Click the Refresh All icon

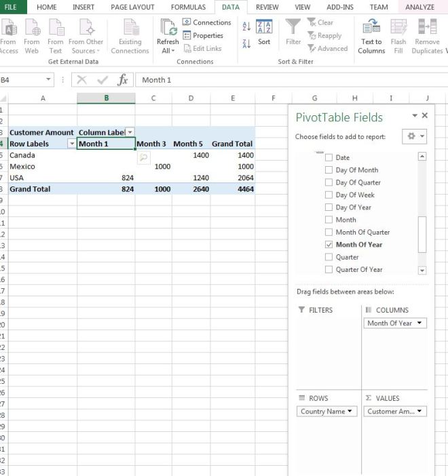(x=168, y=28)
